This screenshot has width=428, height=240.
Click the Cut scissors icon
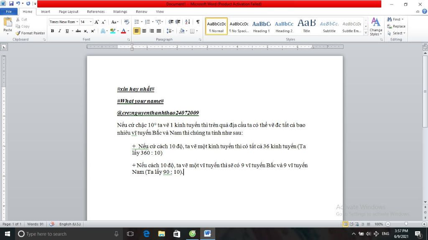point(18,19)
